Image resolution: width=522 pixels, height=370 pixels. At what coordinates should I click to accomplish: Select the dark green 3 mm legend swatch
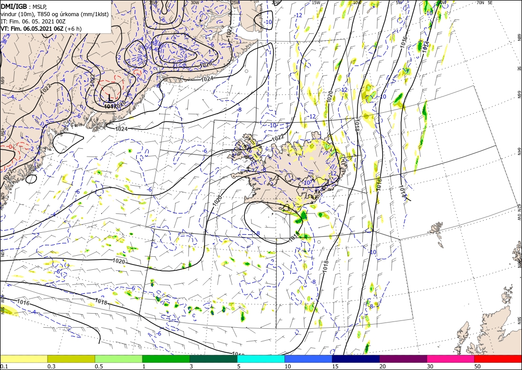click(x=213, y=359)
